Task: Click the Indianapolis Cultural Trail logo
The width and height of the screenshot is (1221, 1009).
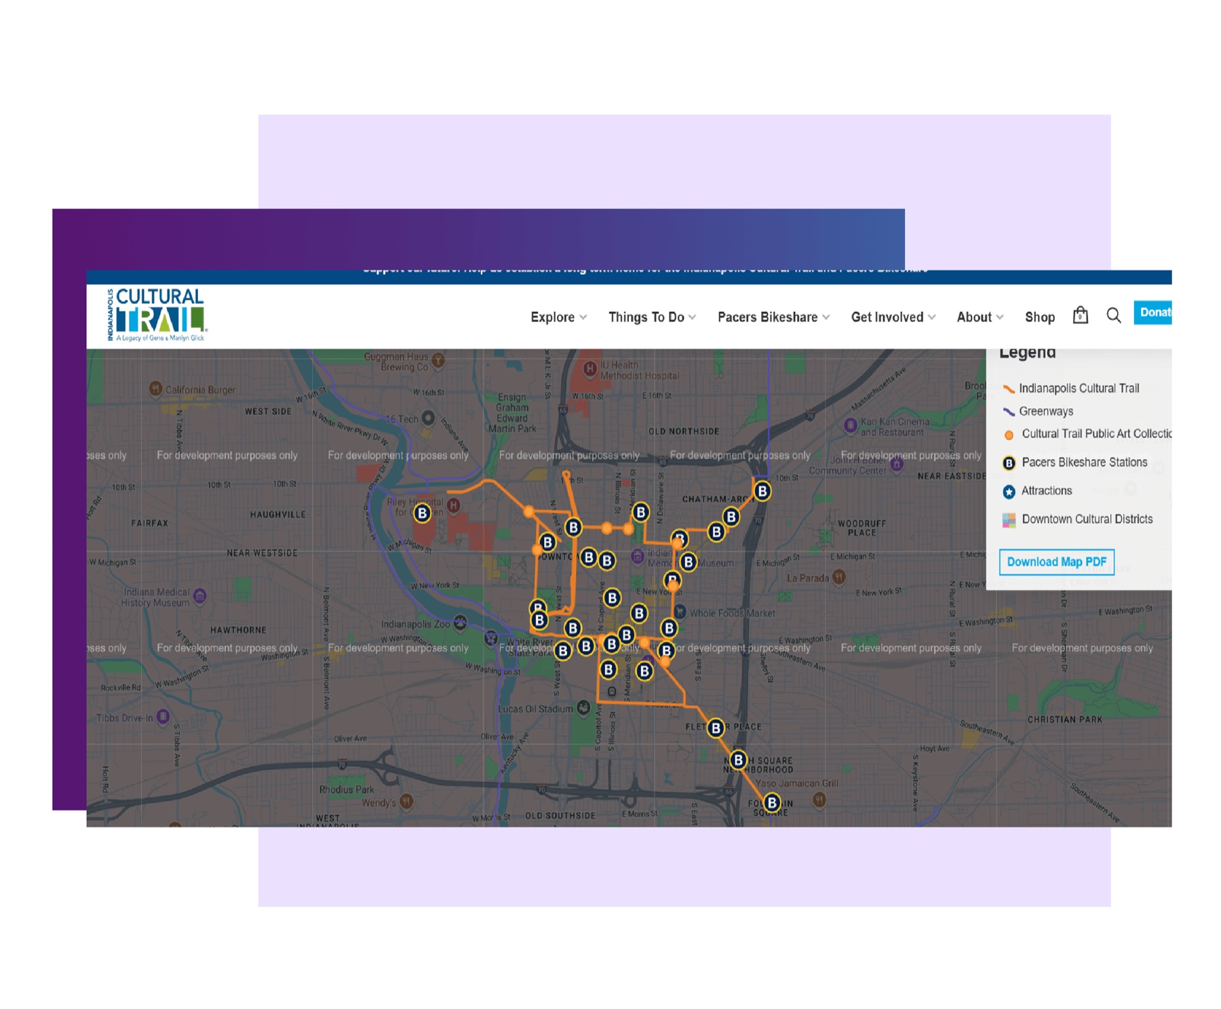Action: (157, 315)
